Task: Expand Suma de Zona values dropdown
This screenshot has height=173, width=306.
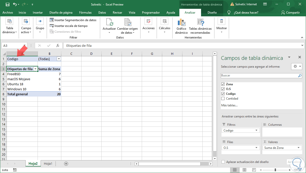Action: point(298,148)
